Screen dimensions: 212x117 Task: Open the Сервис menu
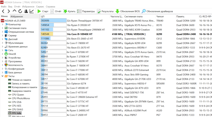[x=40, y=7]
